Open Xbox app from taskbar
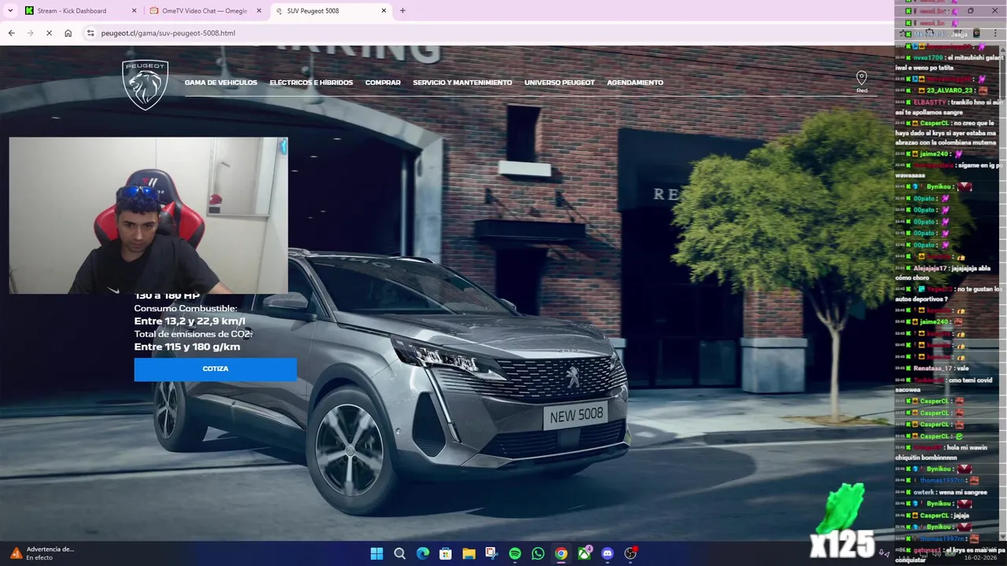The height and width of the screenshot is (566, 1007). click(x=585, y=553)
